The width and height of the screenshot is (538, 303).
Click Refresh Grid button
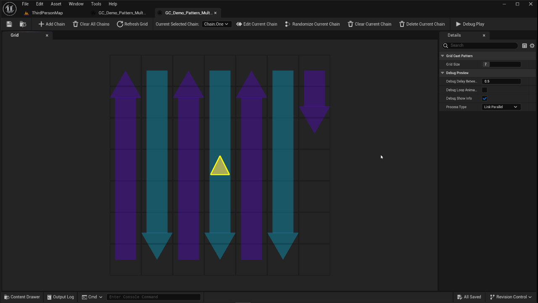click(x=132, y=24)
